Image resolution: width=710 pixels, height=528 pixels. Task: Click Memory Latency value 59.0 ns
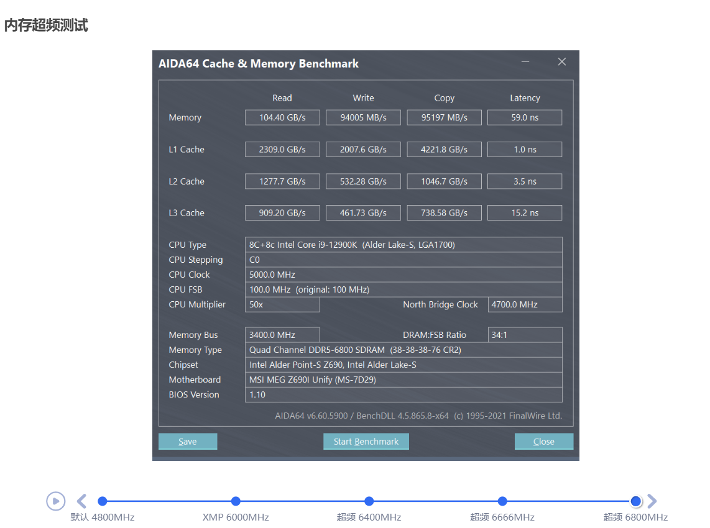pyautogui.click(x=525, y=117)
